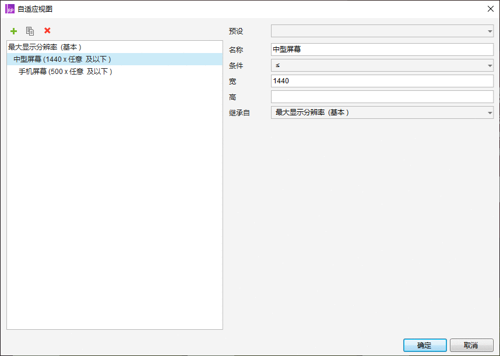Close the 自适应视图 dialog window

pos(491,9)
